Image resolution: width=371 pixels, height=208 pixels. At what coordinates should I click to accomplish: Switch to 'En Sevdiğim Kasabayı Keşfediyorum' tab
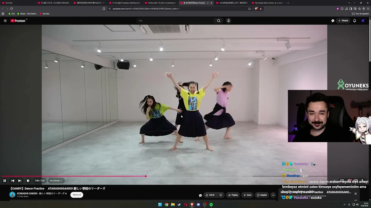[125, 3]
